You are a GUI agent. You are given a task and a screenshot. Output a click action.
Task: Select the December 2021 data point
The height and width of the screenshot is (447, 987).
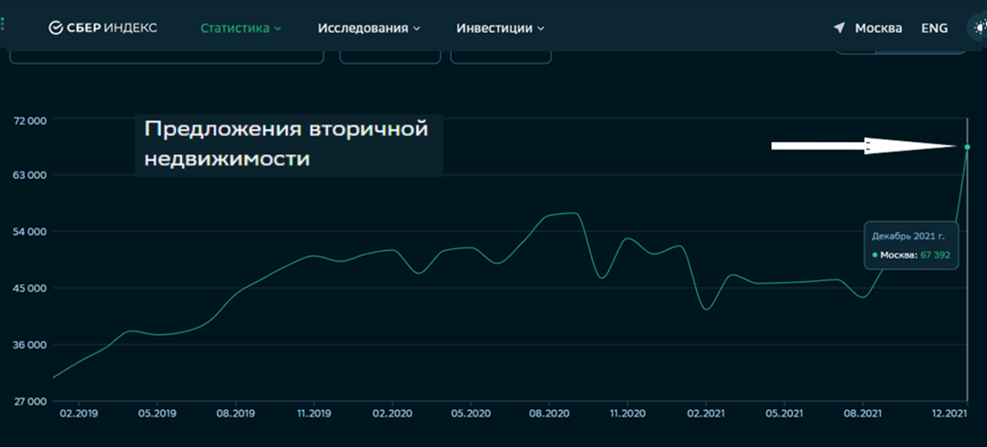pos(967,147)
